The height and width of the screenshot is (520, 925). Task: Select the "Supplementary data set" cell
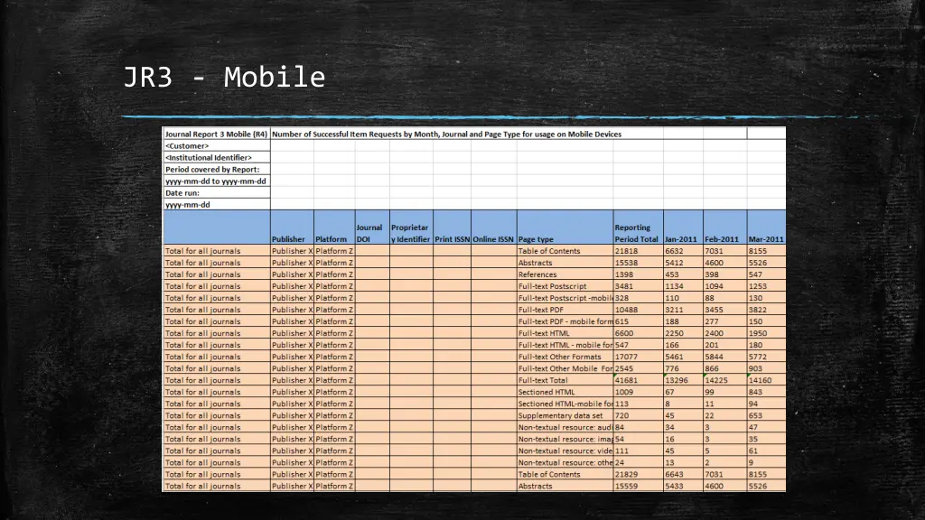(x=565, y=415)
